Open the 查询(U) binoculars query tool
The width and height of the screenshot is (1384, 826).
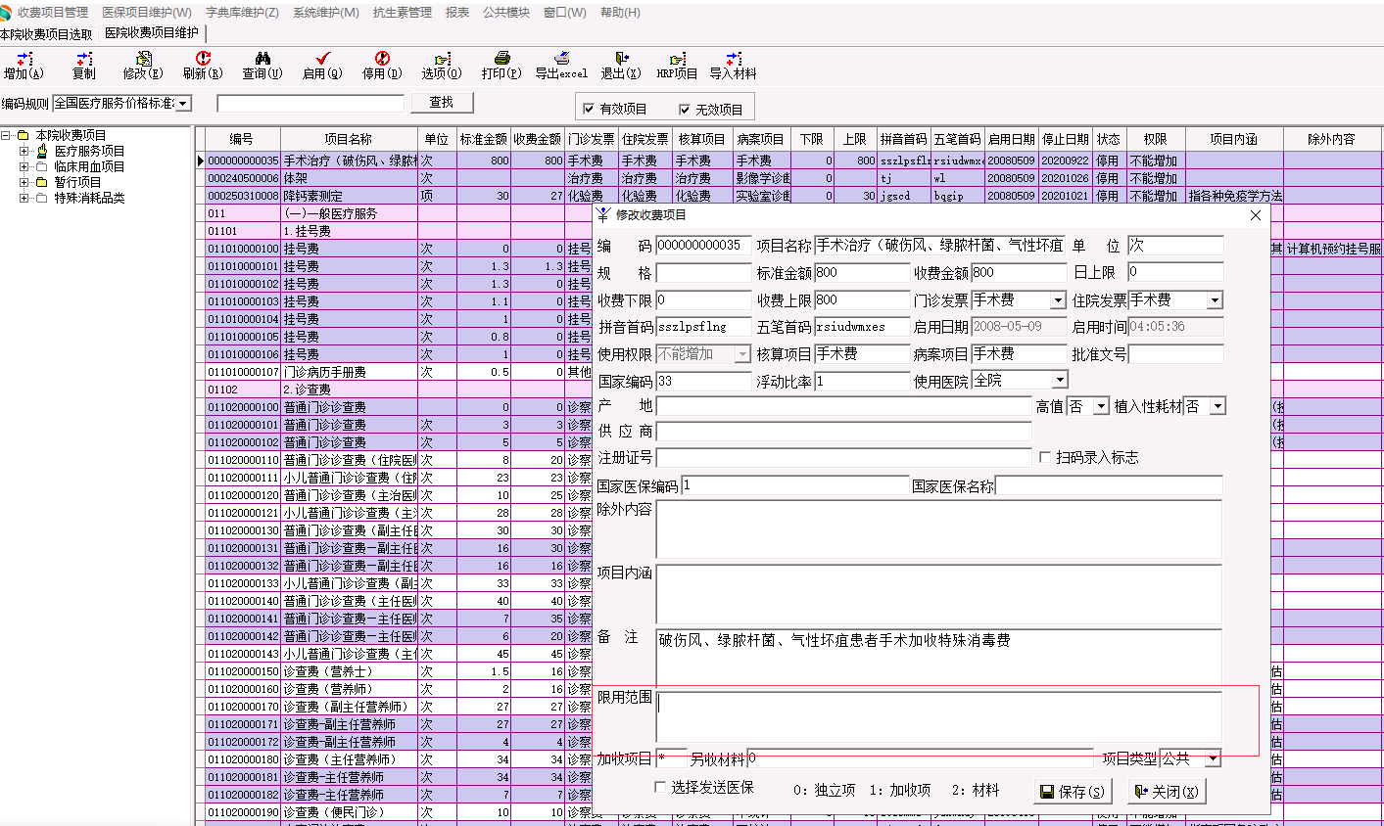(x=262, y=66)
